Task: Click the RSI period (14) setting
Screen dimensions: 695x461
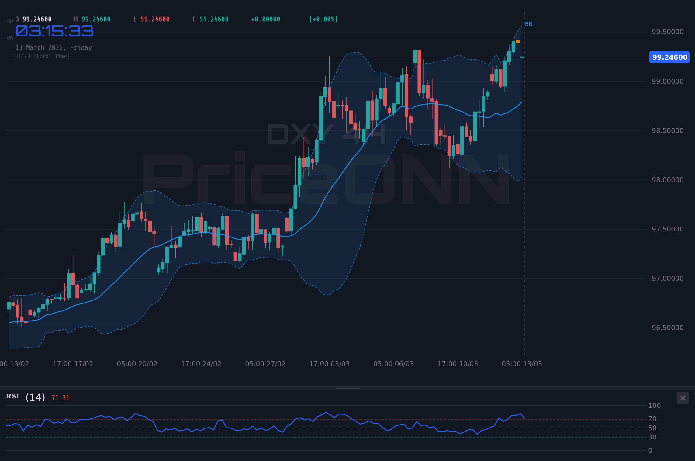Action: click(35, 397)
